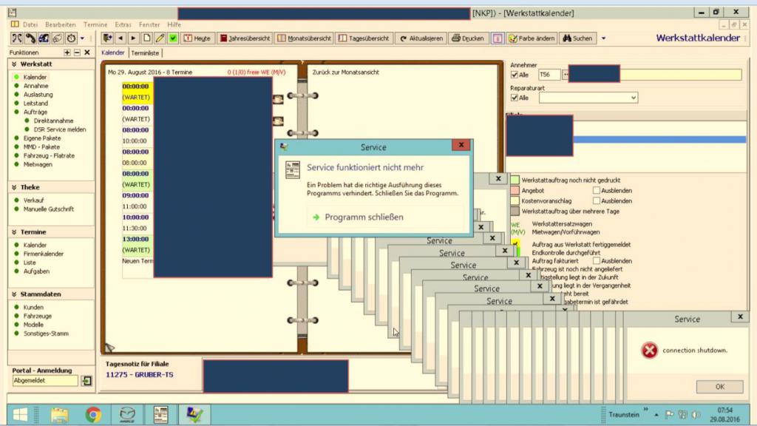This screenshot has width=757, height=426.
Task: Open Jahresübersicht view
Action: click(x=245, y=38)
